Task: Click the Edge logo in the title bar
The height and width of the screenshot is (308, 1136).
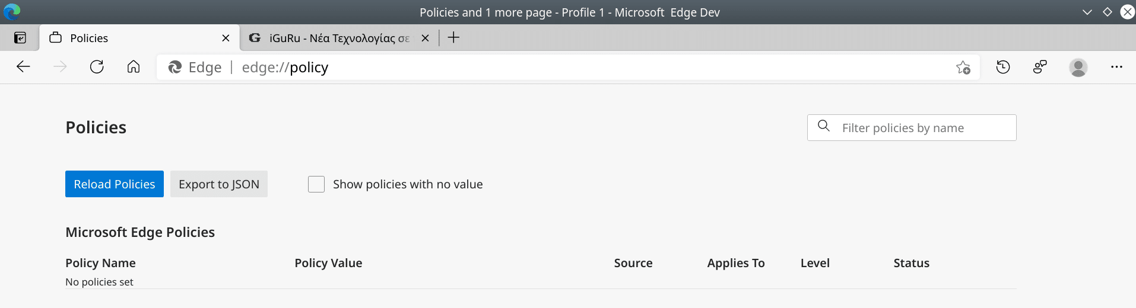Action: pyautogui.click(x=12, y=12)
